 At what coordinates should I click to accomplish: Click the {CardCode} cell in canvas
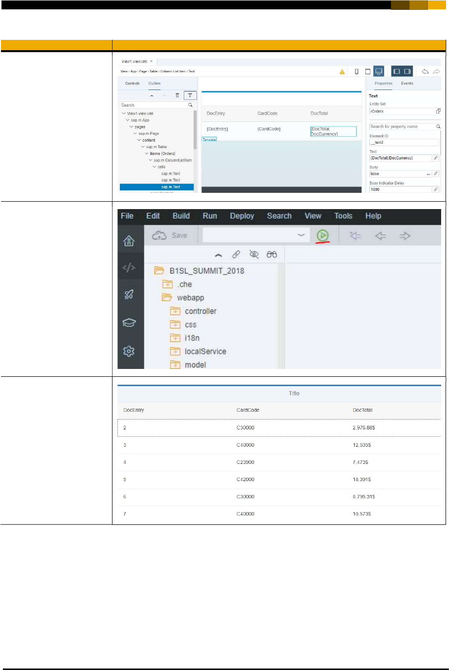pos(269,129)
